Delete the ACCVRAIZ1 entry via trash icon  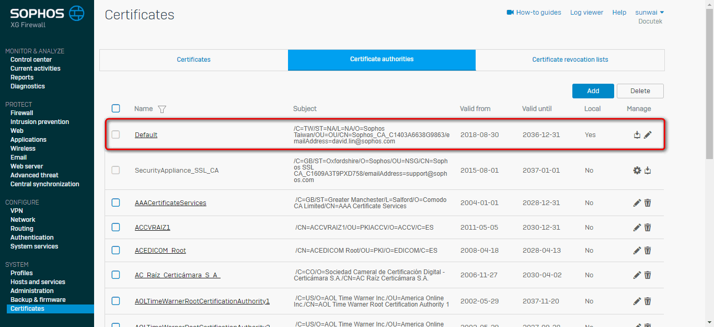click(648, 227)
